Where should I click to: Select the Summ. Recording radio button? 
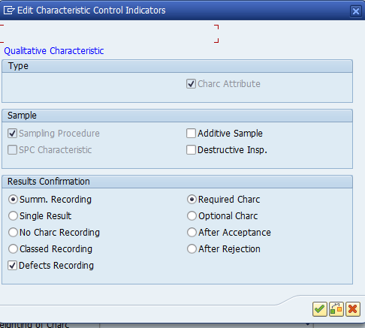coord(13,200)
